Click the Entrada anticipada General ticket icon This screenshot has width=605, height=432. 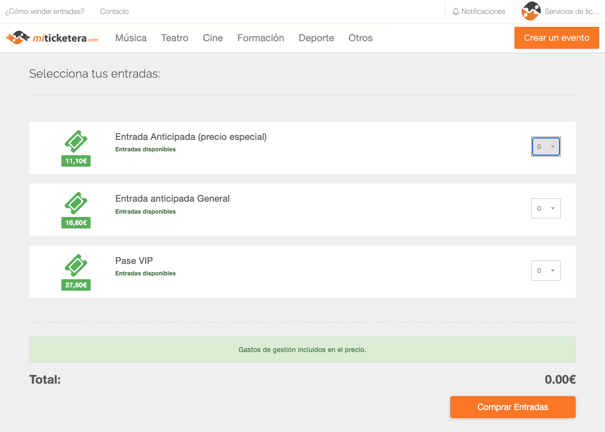[76, 203]
